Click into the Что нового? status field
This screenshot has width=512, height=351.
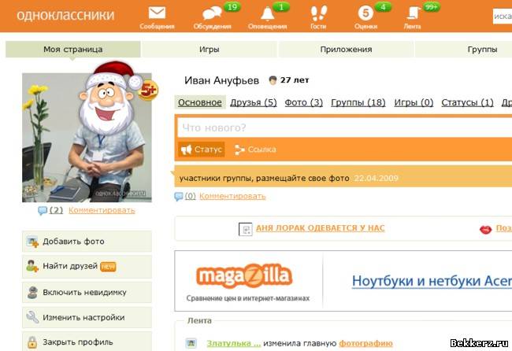(344, 127)
